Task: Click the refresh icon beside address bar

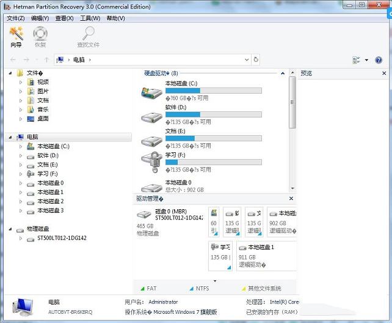Action: click(256, 59)
